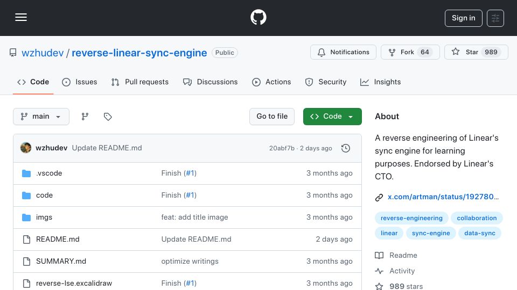Switch to the Code tab
This screenshot has width=517, height=290.
pos(33,82)
